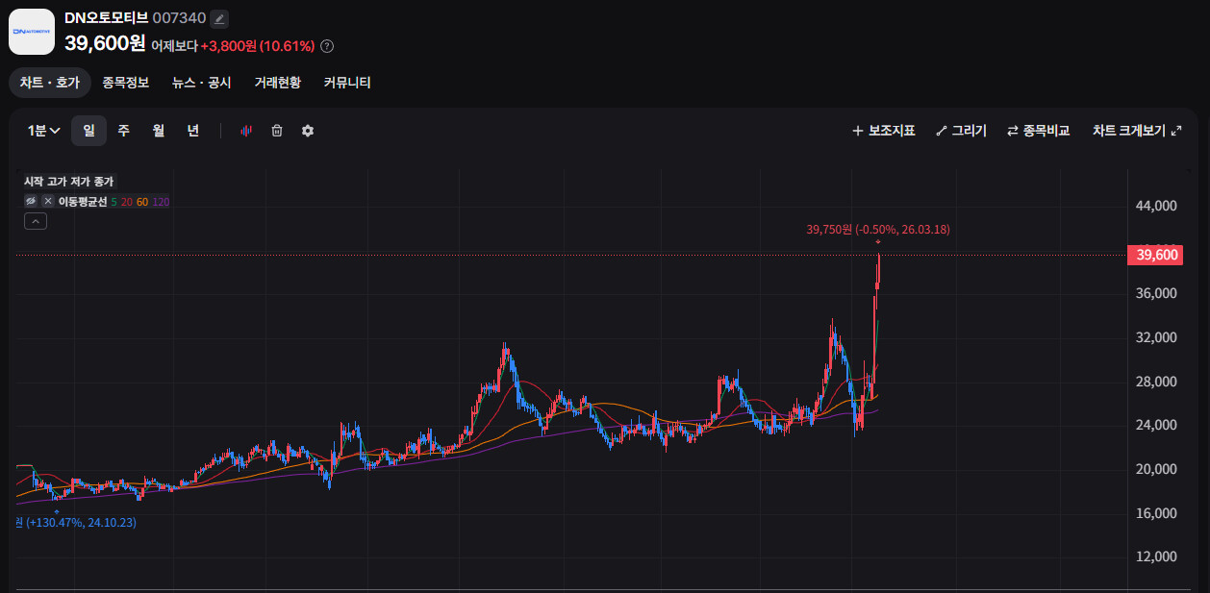This screenshot has width=1210, height=593.
Task: Click the 39,600 current price axis label
Action: tap(1156, 255)
